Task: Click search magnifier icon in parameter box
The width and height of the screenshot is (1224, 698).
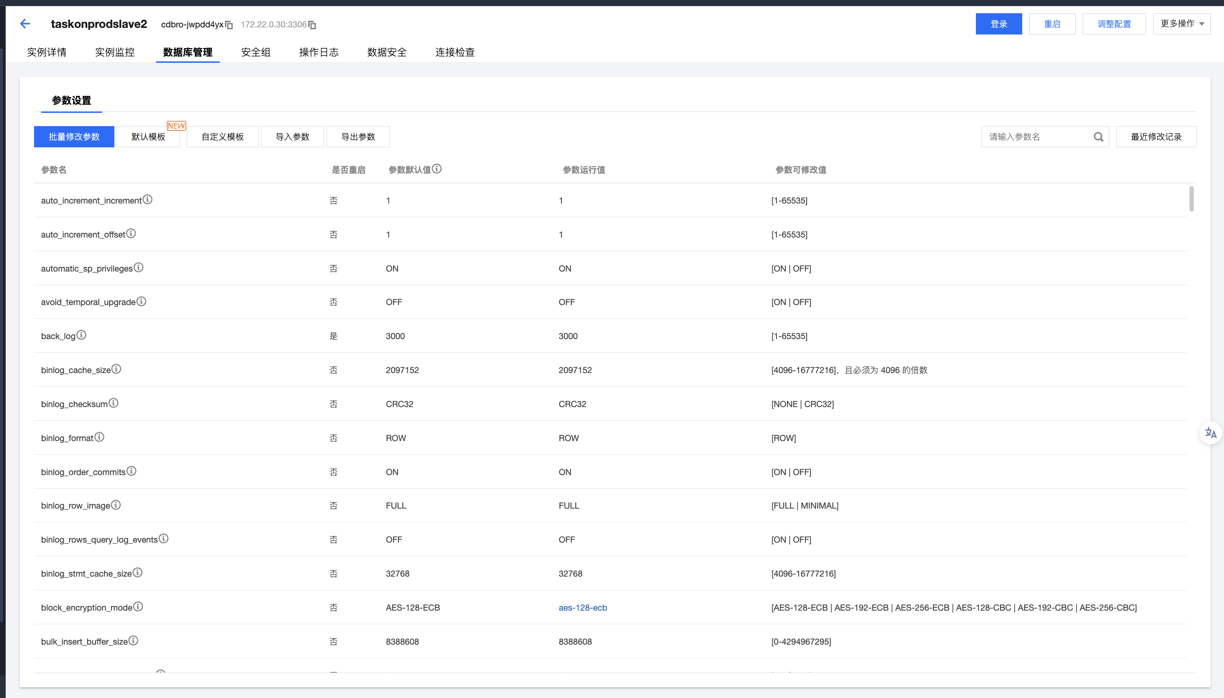Action: [x=1098, y=137]
